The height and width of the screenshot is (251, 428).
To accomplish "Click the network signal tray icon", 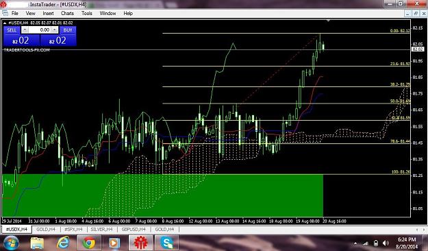I will coord(365,243).
